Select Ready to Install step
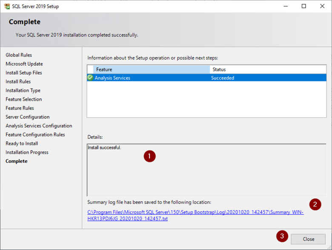The width and height of the screenshot is (332, 250). click(x=22, y=143)
